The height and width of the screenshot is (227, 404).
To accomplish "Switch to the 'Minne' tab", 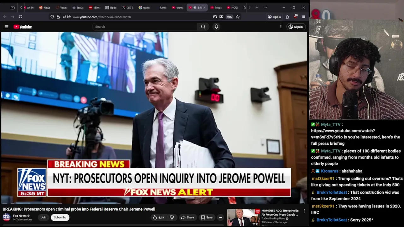I will [95, 8].
